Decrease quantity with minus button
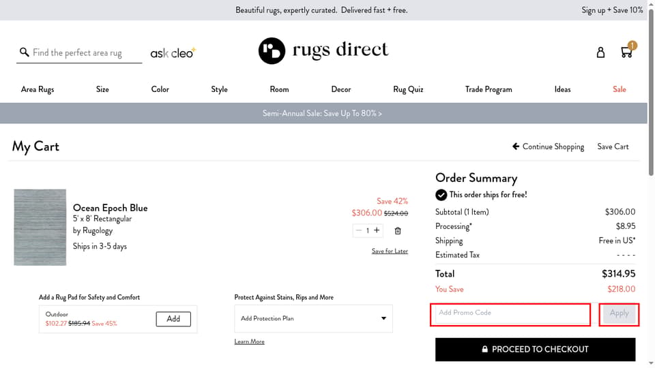Image resolution: width=655 pixels, height=368 pixels. coord(358,230)
